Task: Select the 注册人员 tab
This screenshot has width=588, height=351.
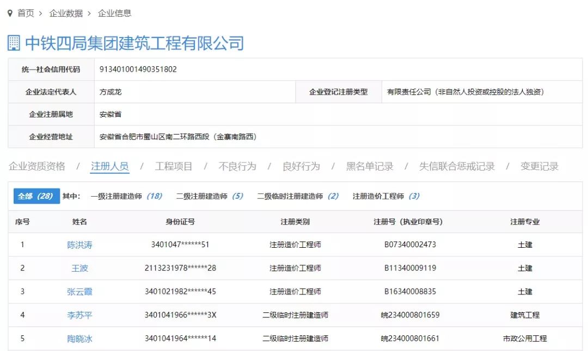Action: coord(110,166)
